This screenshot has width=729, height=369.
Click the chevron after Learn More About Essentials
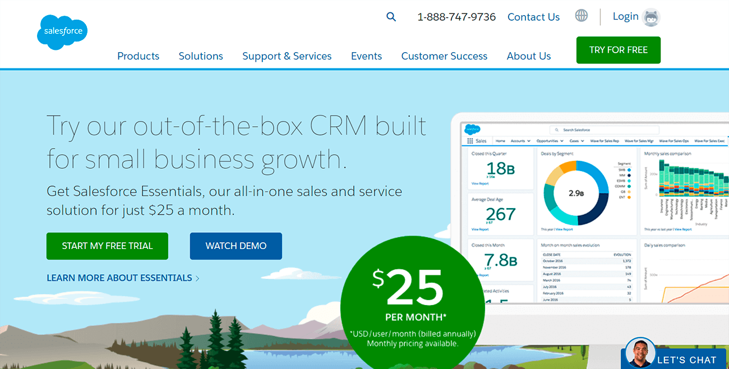pyautogui.click(x=197, y=278)
